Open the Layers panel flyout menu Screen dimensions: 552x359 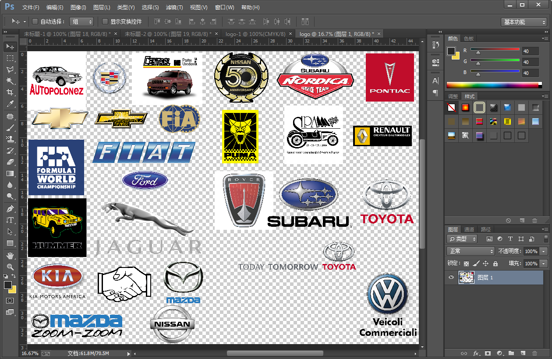coord(545,229)
